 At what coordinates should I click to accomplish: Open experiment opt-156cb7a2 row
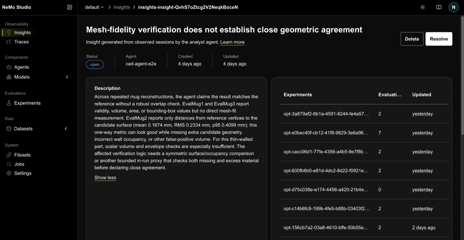(364, 228)
